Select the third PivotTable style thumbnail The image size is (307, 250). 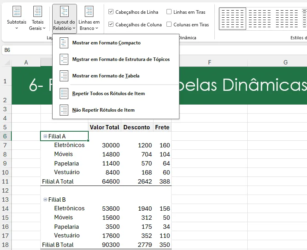pos(287,18)
